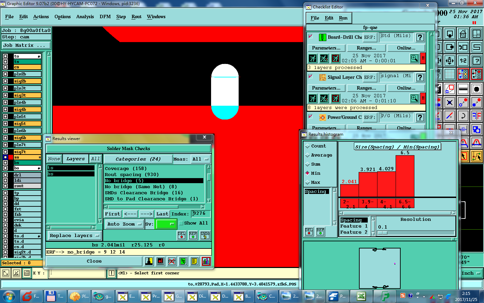Click the Index input field
The image size is (484, 303).
click(201, 213)
